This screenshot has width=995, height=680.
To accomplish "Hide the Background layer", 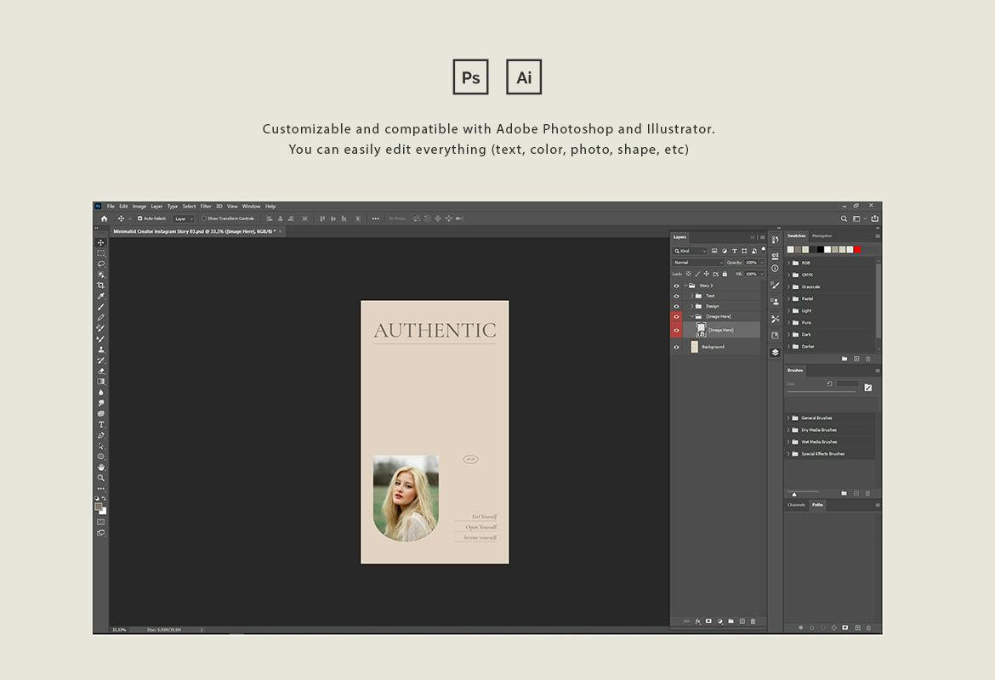I will (676, 347).
